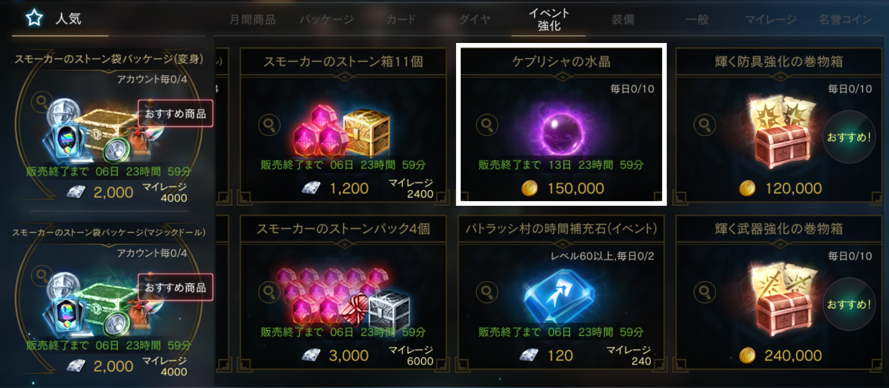Click magnifier icon on ケプリシャの水晶 item
This screenshot has height=388, width=889.
point(487,125)
